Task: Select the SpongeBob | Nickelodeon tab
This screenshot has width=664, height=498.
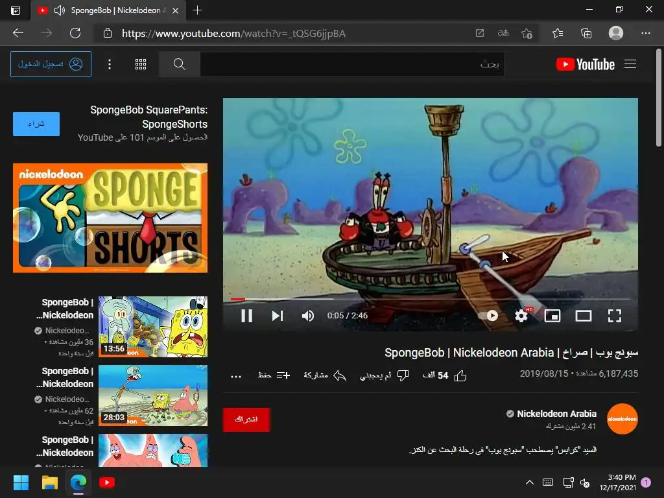Action: point(108,10)
